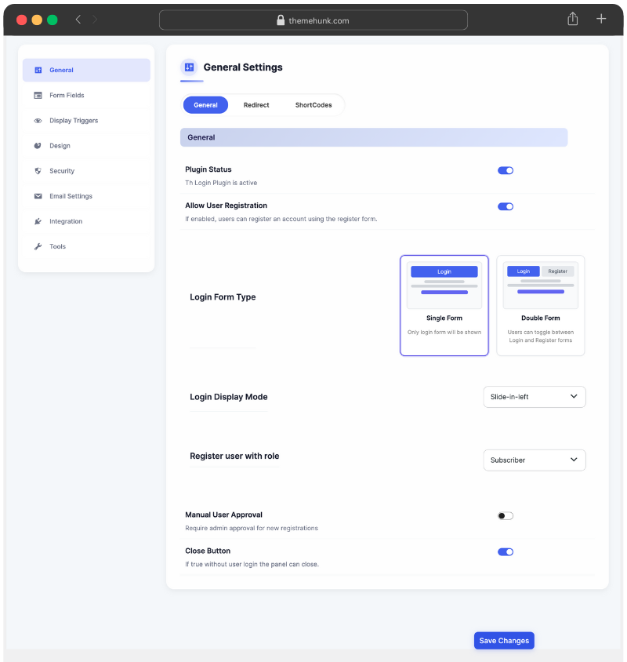Click the Save Changes button

click(x=504, y=640)
